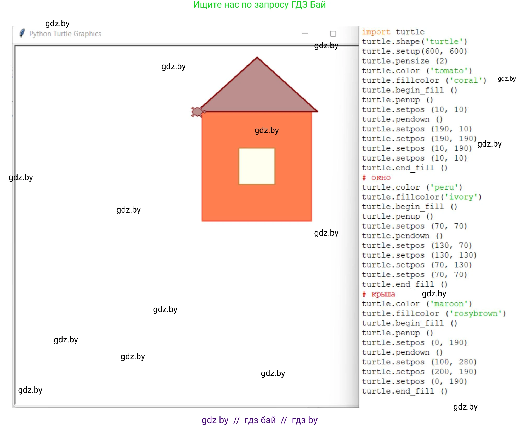Click the turtle cursor at roof corner

[x=197, y=112]
